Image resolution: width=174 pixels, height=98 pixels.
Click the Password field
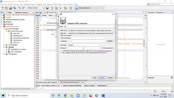tap(84, 48)
